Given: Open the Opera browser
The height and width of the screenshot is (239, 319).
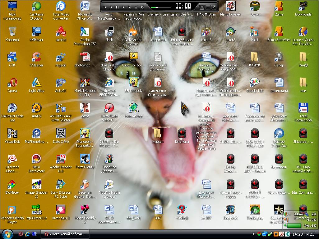Looking at the screenshot, I should (x=12, y=83).
